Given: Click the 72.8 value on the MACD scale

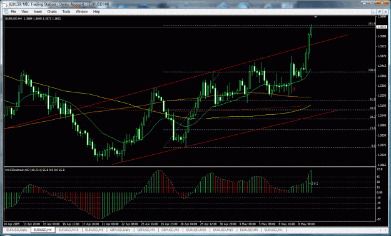Looking at the screenshot, I should 380,169.
